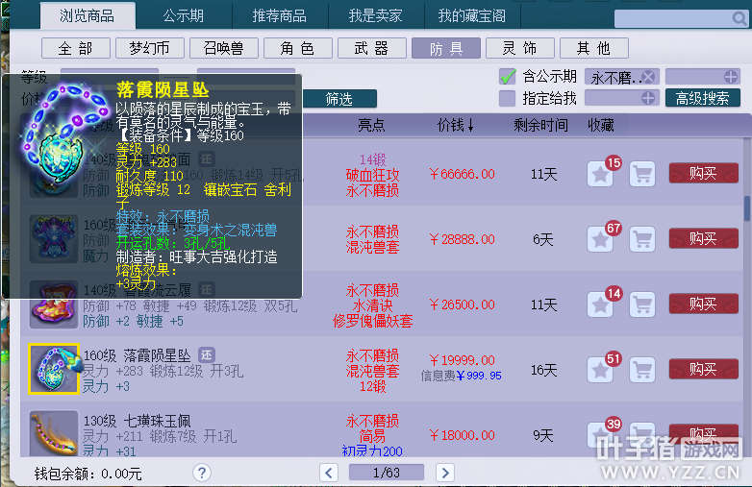Click the 160级 落霞陨星坠 title
The height and width of the screenshot is (487, 752).
coord(138,355)
